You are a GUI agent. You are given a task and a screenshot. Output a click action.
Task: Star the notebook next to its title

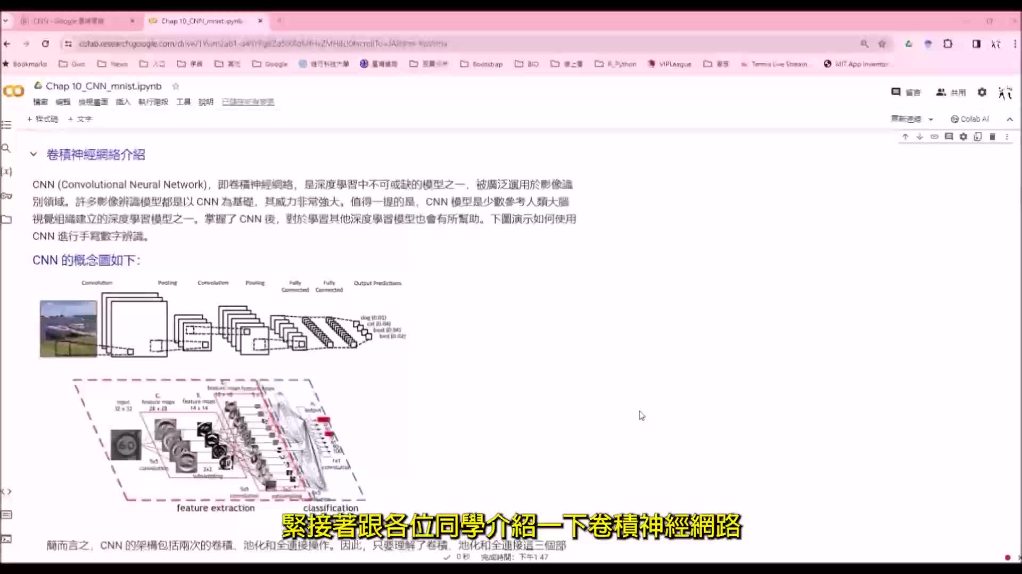point(176,86)
